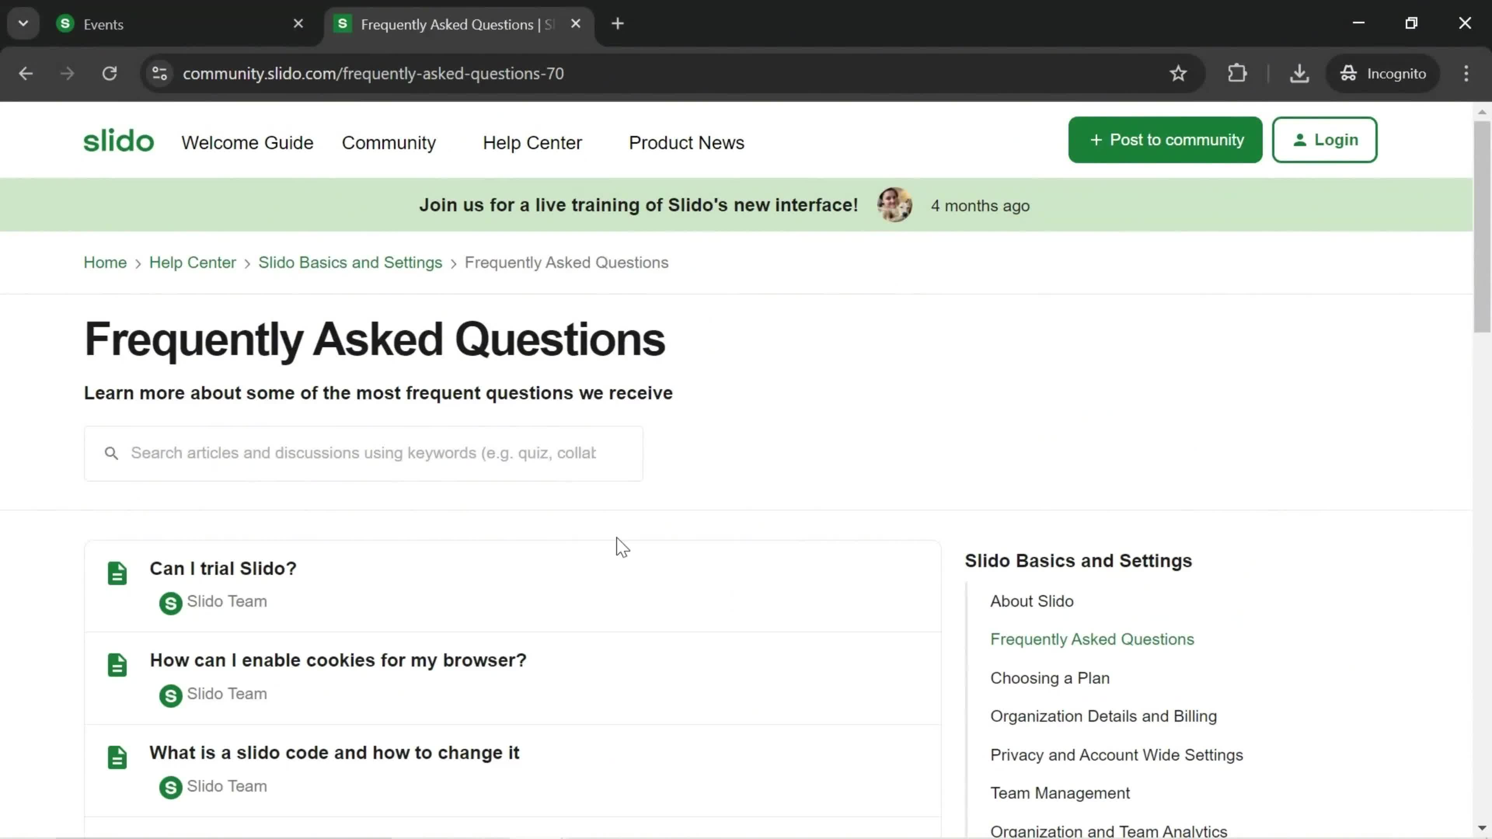Expand the Community navigation dropdown

point(389,143)
